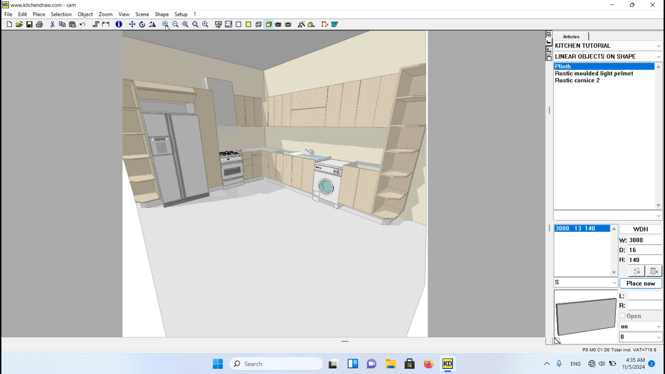Screen dimensions: 665x374
Task: Expand the KITCHEN TUTORIAL catalog dropdown
Action: 658,46
